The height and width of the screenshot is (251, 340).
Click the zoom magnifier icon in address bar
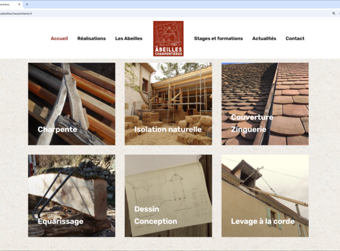(334, 14)
